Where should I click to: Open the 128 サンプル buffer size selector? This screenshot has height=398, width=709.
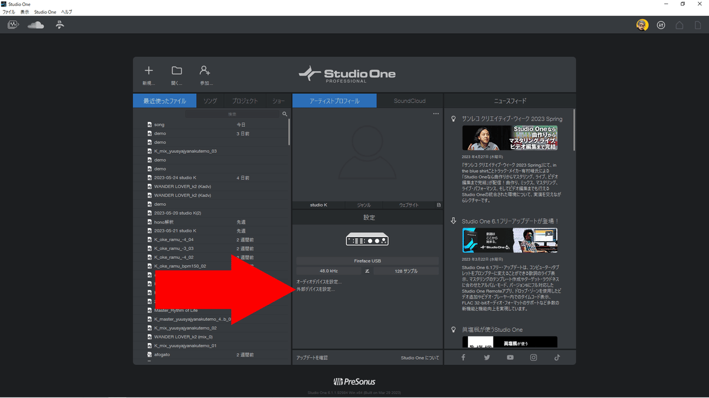pos(406,271)
